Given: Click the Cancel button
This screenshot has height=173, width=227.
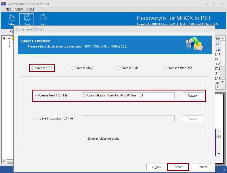Looking at the screenshot, I should click(x=202, y=167).
